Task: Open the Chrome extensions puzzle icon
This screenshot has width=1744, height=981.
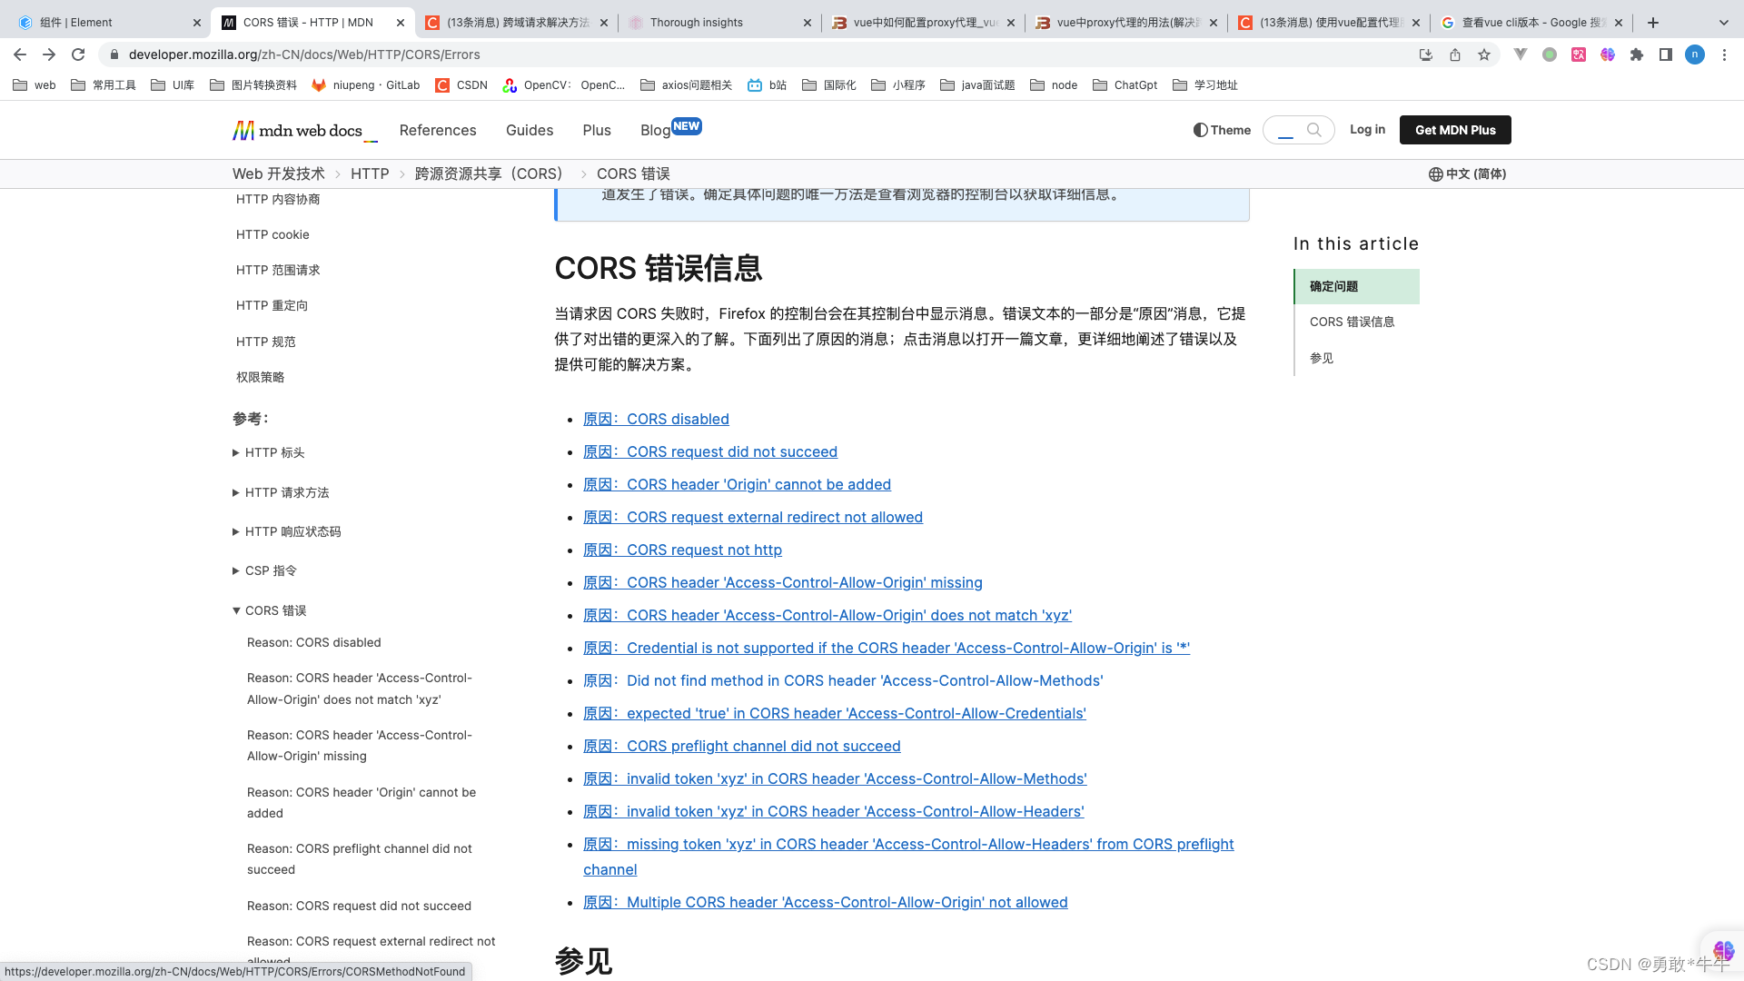Action: click(1637, 54)
